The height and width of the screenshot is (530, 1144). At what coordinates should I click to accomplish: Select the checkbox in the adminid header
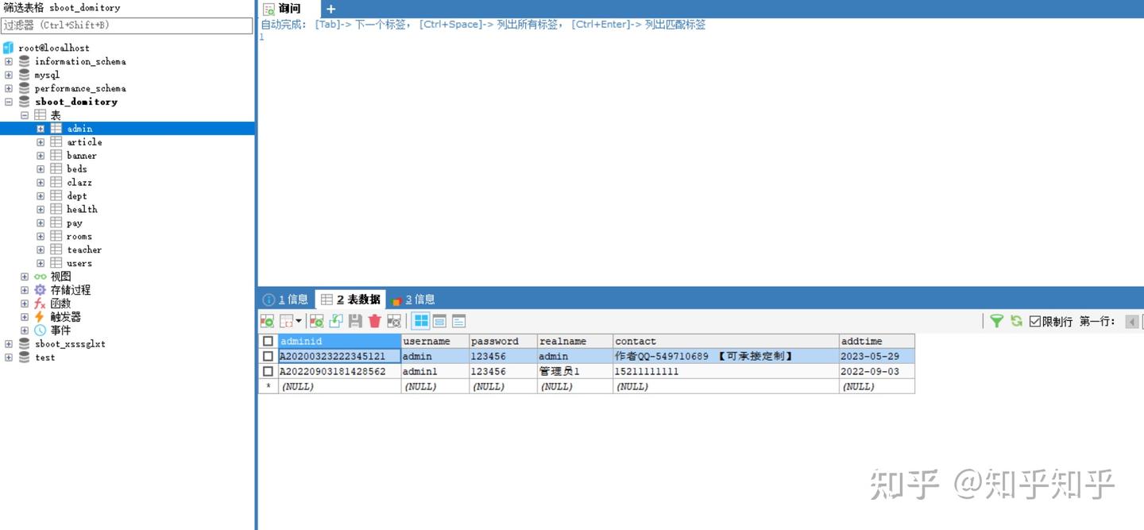[268, 341]
